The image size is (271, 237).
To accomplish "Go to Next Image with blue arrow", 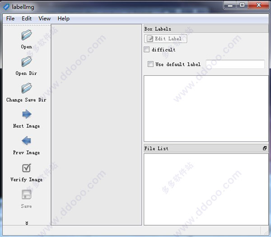I will [x=27, y=114].
